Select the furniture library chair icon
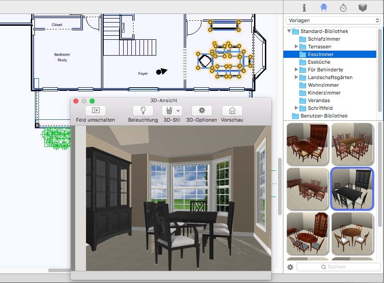 click(323, 8)
